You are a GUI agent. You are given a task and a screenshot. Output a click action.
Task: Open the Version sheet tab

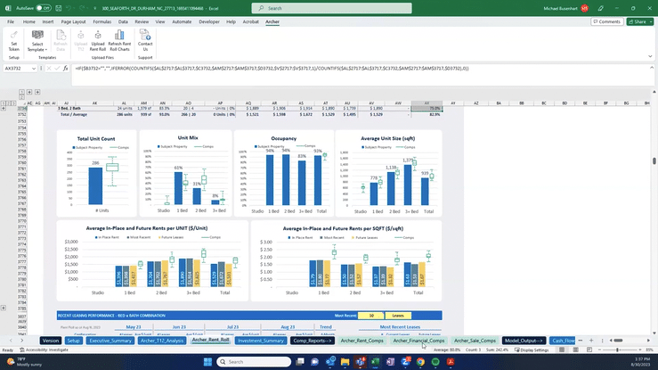click(x=51, y=341)
